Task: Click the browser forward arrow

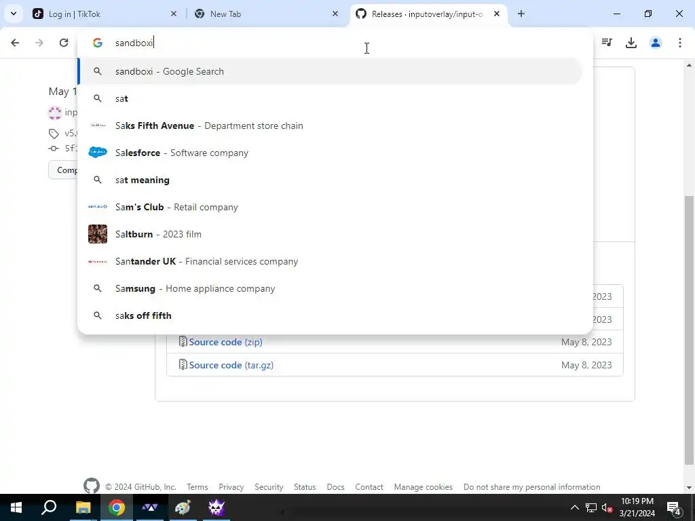Action: [x=39, y=43]
